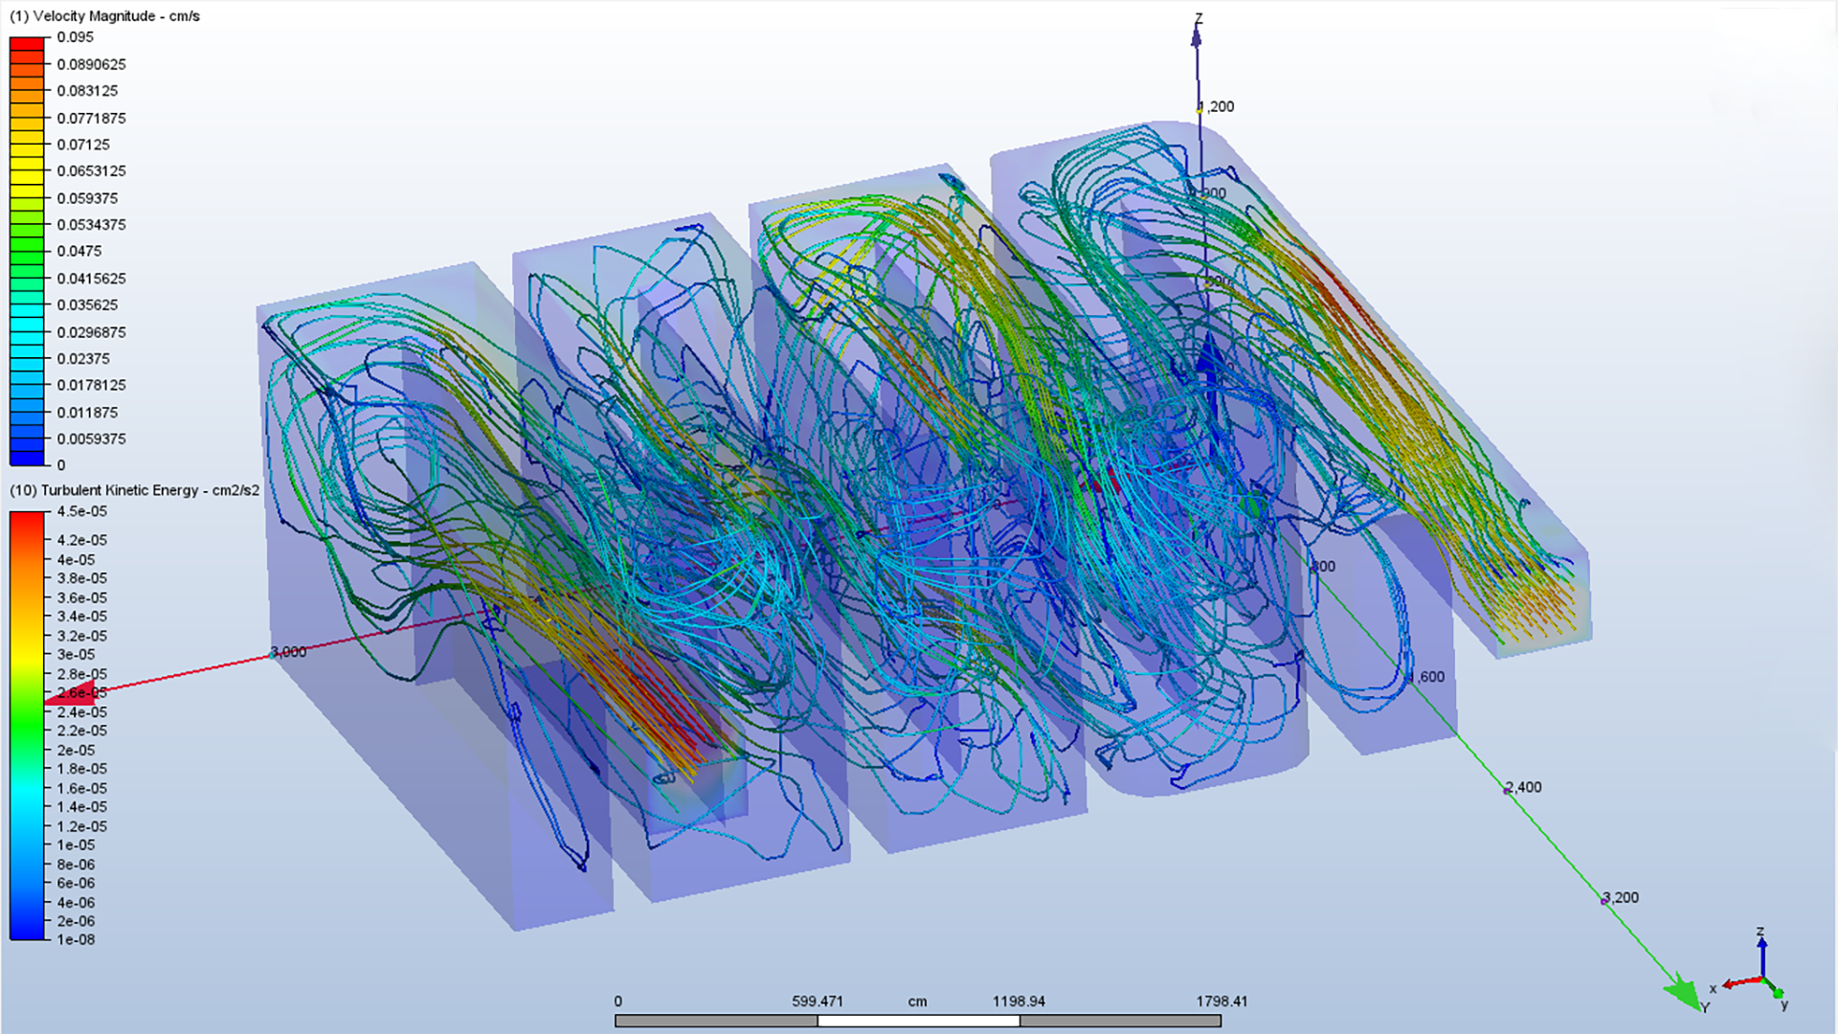The image size is (1838, 1034).
Task: Click the 3,200 tick label on Y axis
Action: click(1621, 897)
